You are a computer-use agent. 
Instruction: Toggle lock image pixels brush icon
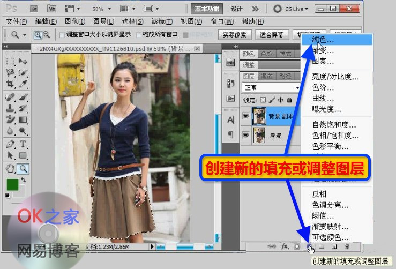point(272,100)
